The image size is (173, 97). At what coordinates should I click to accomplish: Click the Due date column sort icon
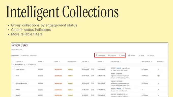click(89, 62)
